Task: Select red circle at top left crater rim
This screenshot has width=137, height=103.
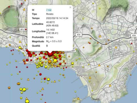Action: pyautogui.click(x=9, y=7)
